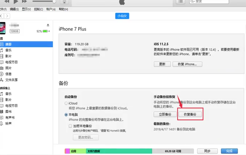Viewport: 246px width, 155px height.
Task: Select the 本电脑 backup radio button
Action: coord(66,115)
